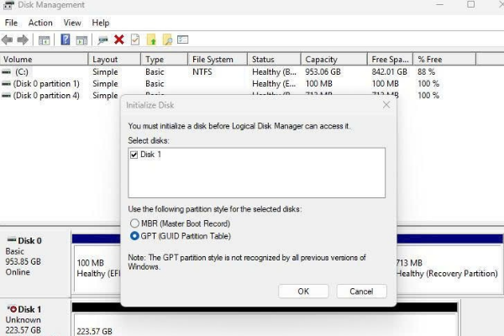The height and width of the screenshot is (336, 504).
Task: Click the Back arrow toolbar icon
Action: (x=7, y=39)
